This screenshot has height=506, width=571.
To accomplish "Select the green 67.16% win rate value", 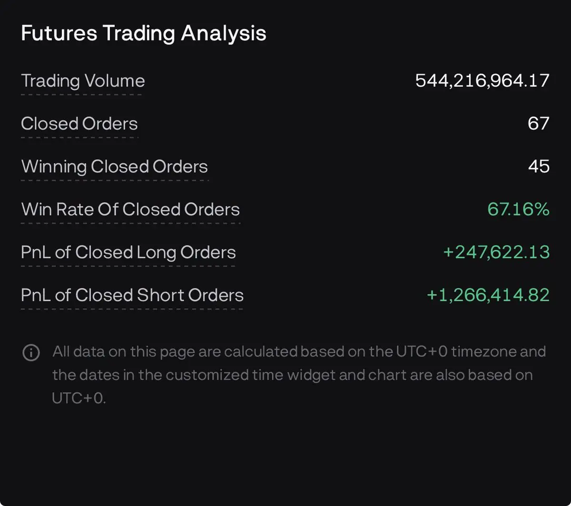I will coord(518,210).
